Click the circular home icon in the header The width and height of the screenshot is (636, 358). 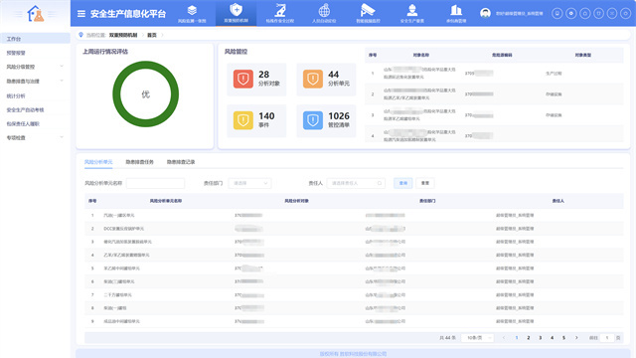[x=585, y=13]
